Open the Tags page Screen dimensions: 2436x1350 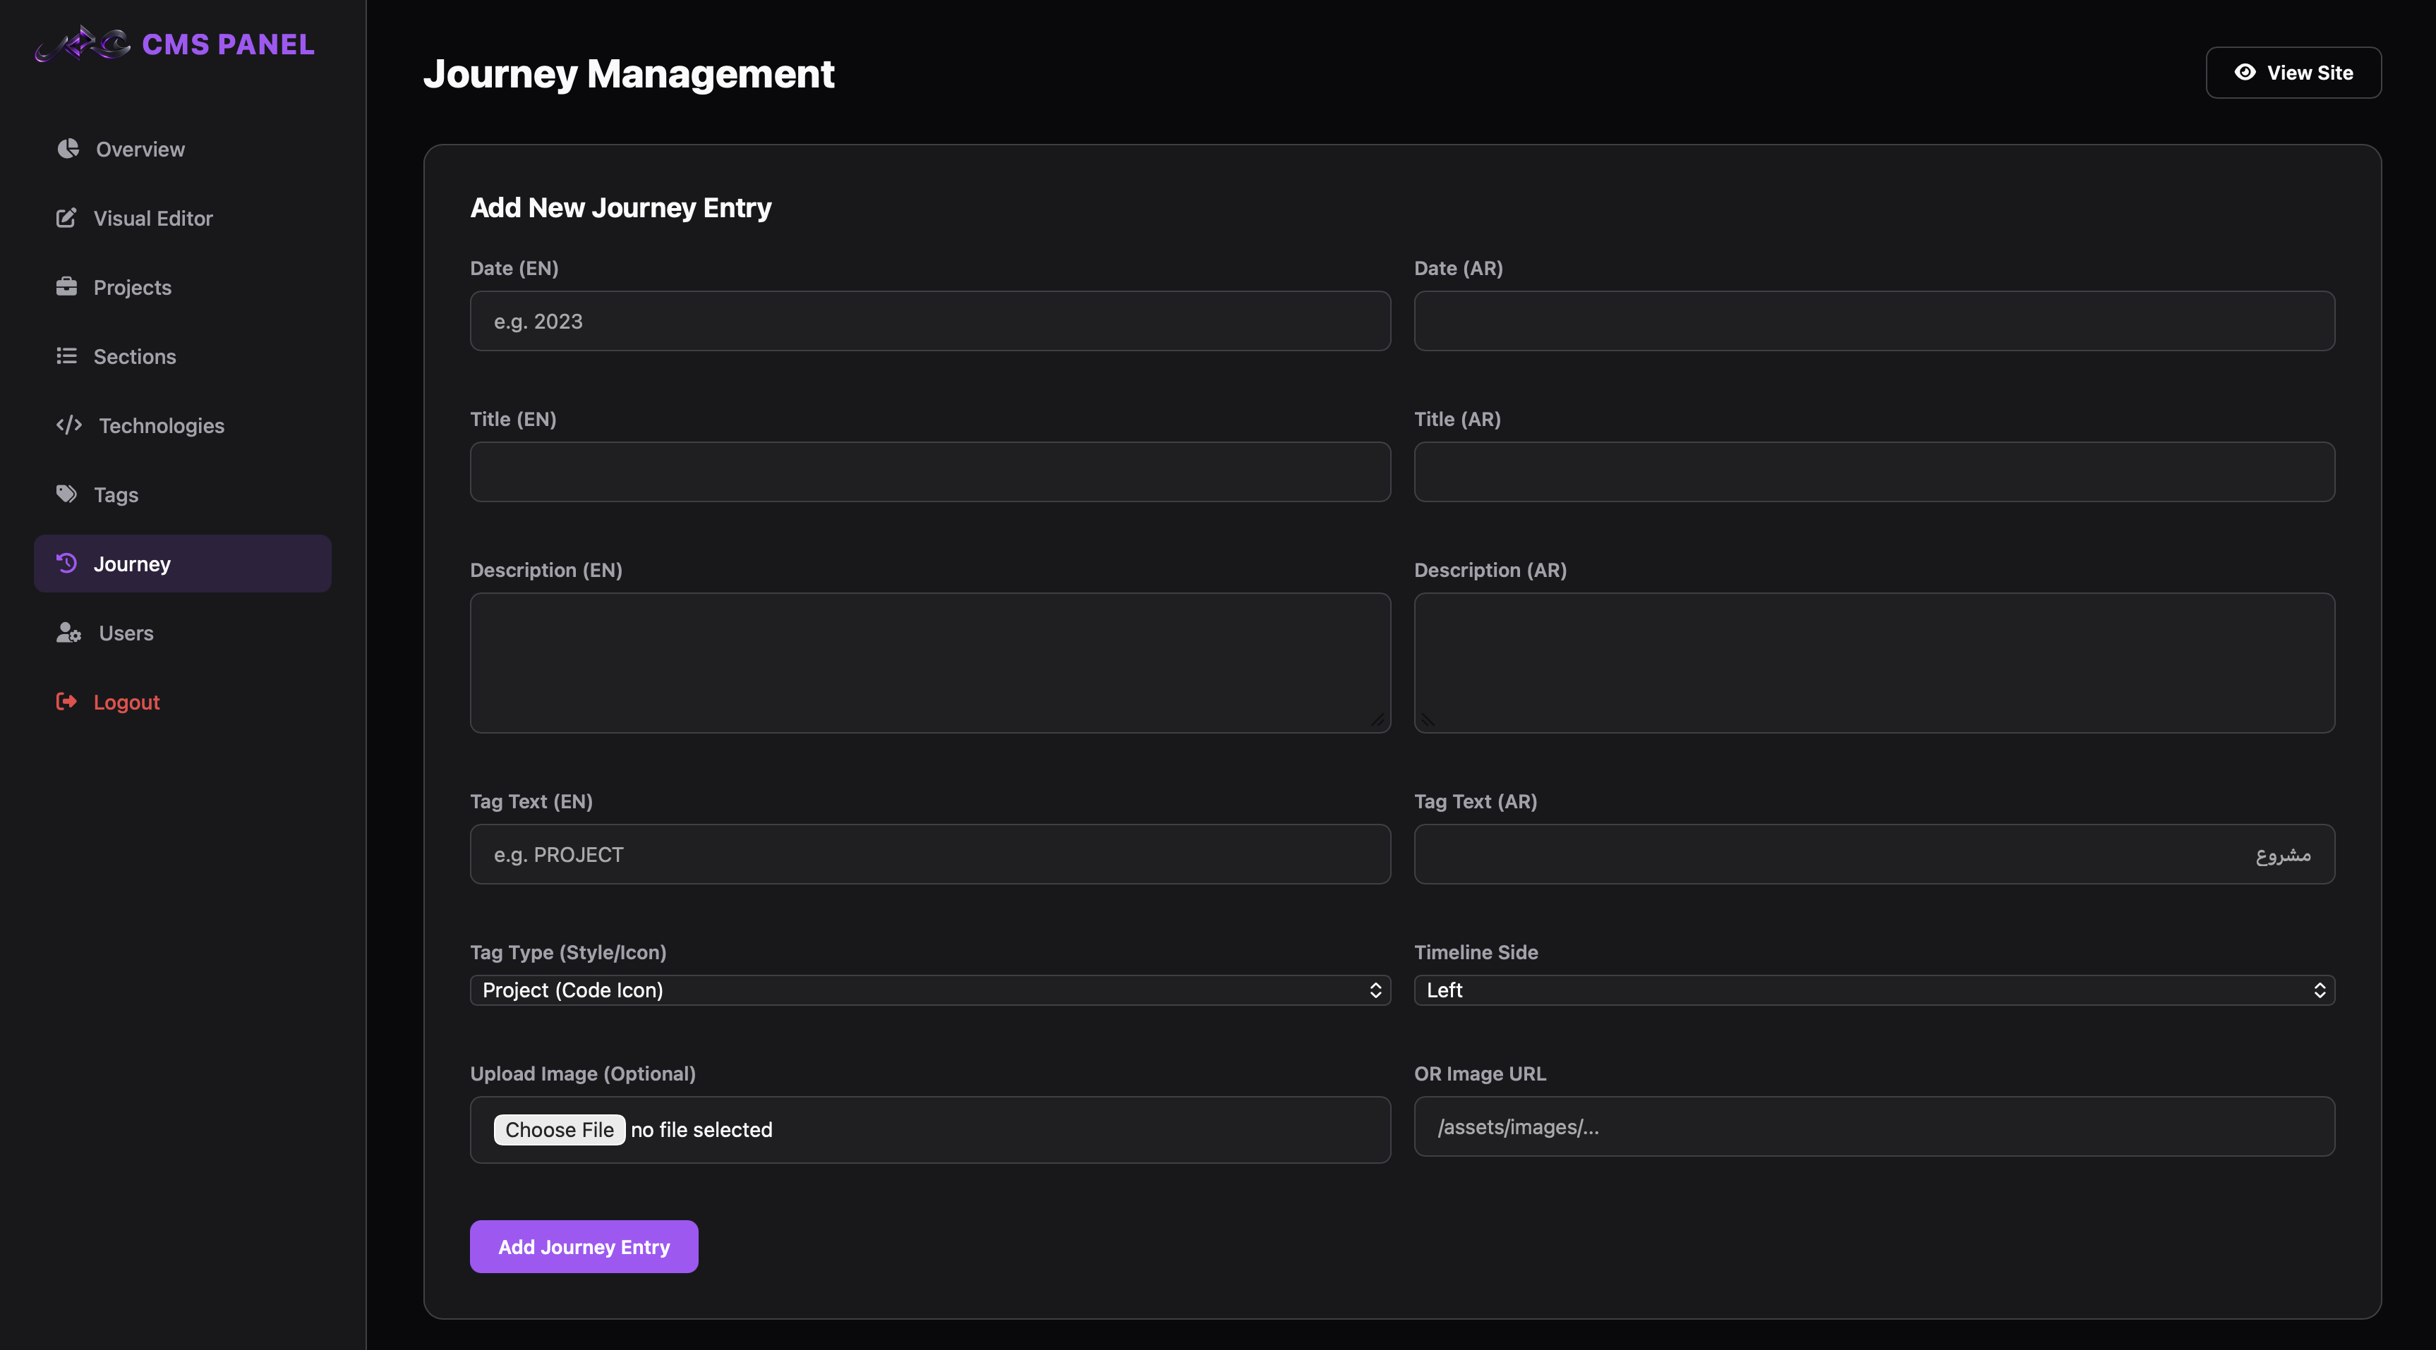click(183, 494)
